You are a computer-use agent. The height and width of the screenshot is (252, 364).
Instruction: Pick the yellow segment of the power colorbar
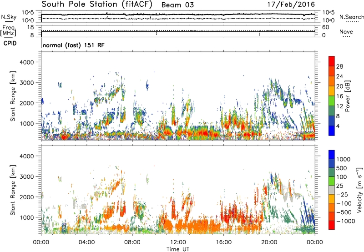pyautogui.click(x=332, y=91)
